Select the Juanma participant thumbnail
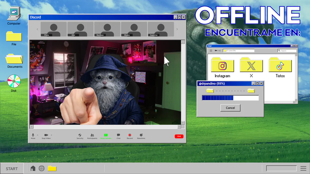 point(161,29)
